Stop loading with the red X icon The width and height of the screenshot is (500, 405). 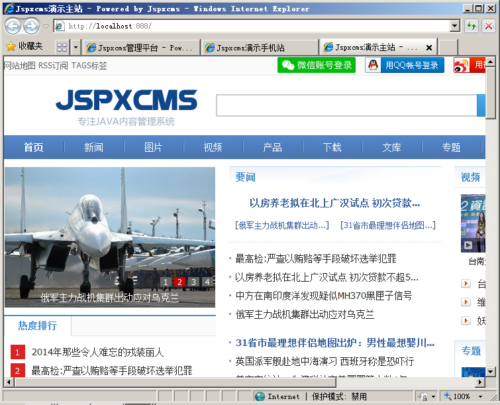point(489,26)
